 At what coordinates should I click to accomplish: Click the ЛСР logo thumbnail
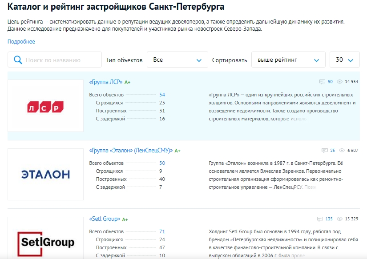coord(45,106)
